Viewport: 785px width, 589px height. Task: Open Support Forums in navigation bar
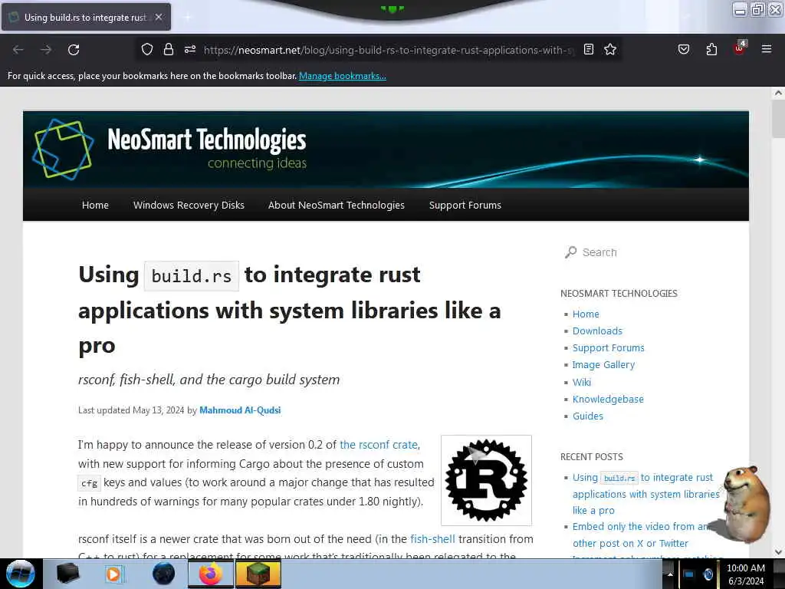[465, 205]
